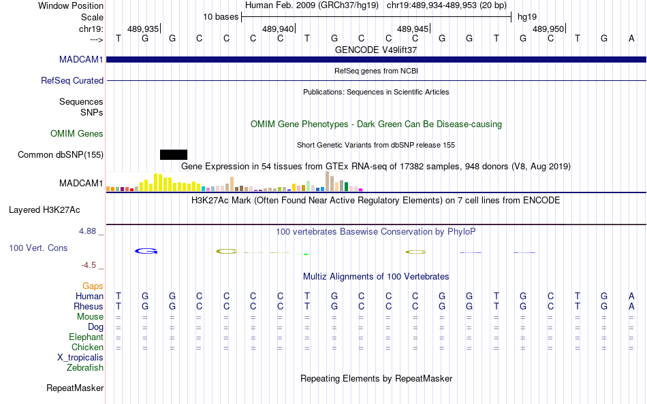The image size is (647, 404).
Task: Click the Scale ruler label
Action: click(x=93, y=17)
